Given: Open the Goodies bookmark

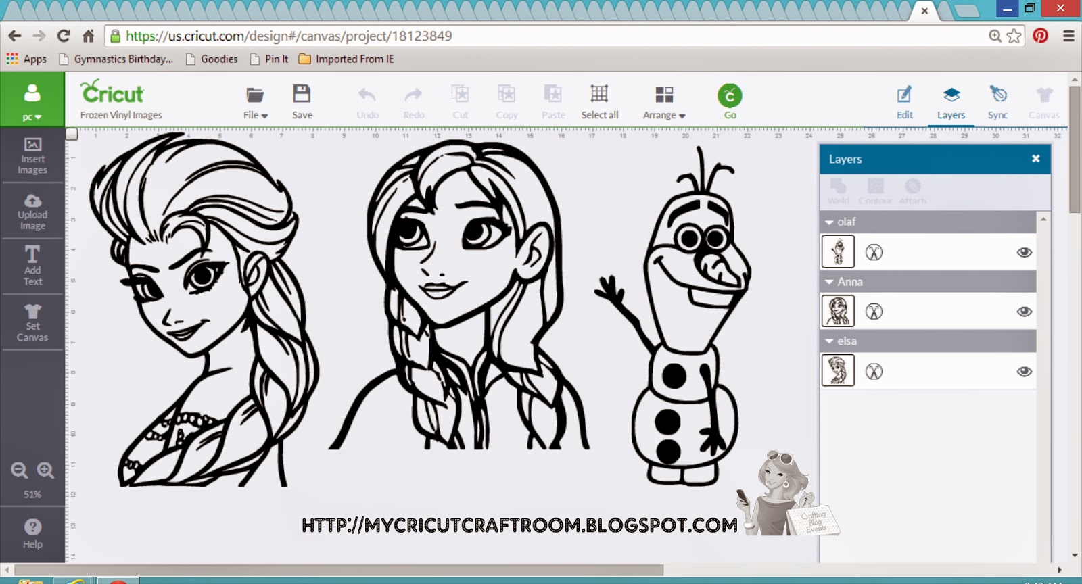Looking at the screenshot, I should click(x=212, y=59).
